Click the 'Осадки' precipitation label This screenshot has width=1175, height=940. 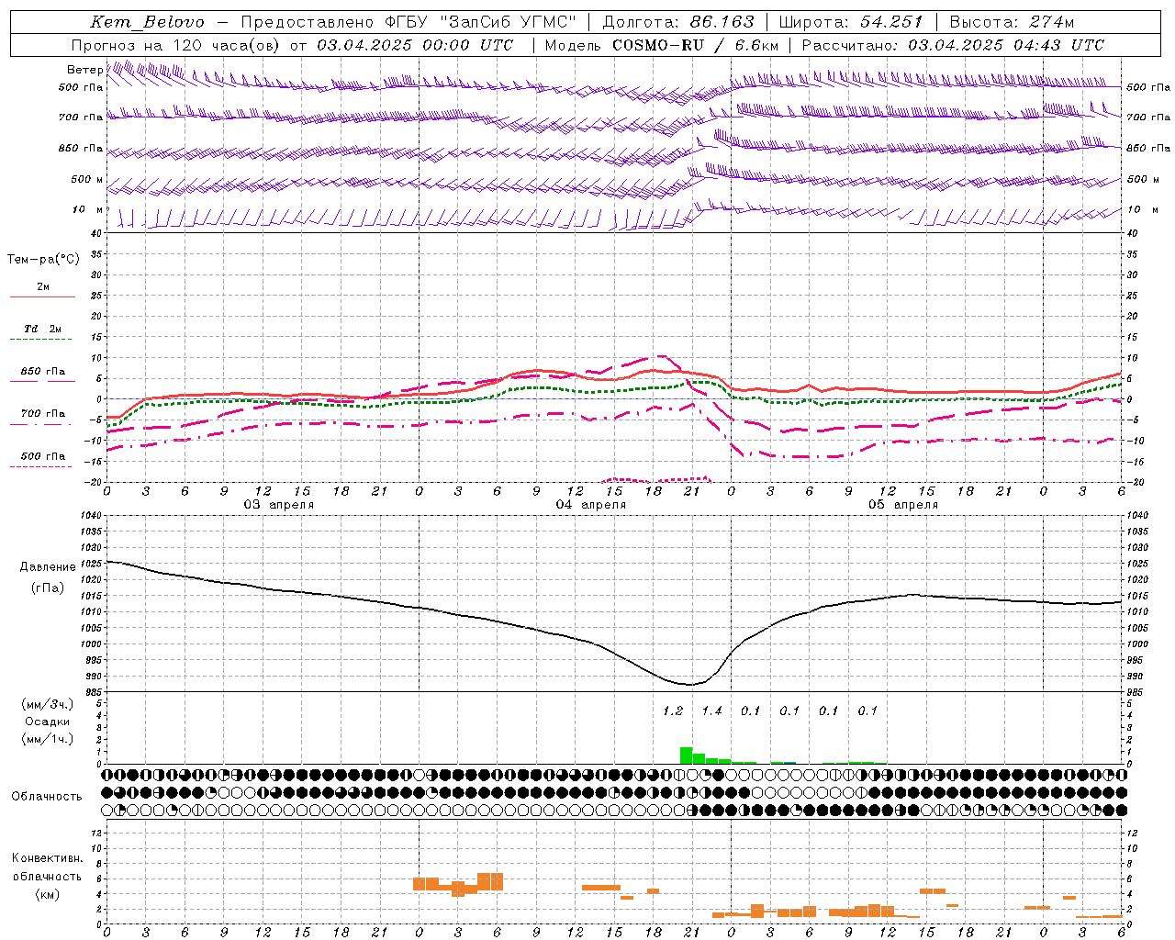pyautogui.click(x=48, y=722)
